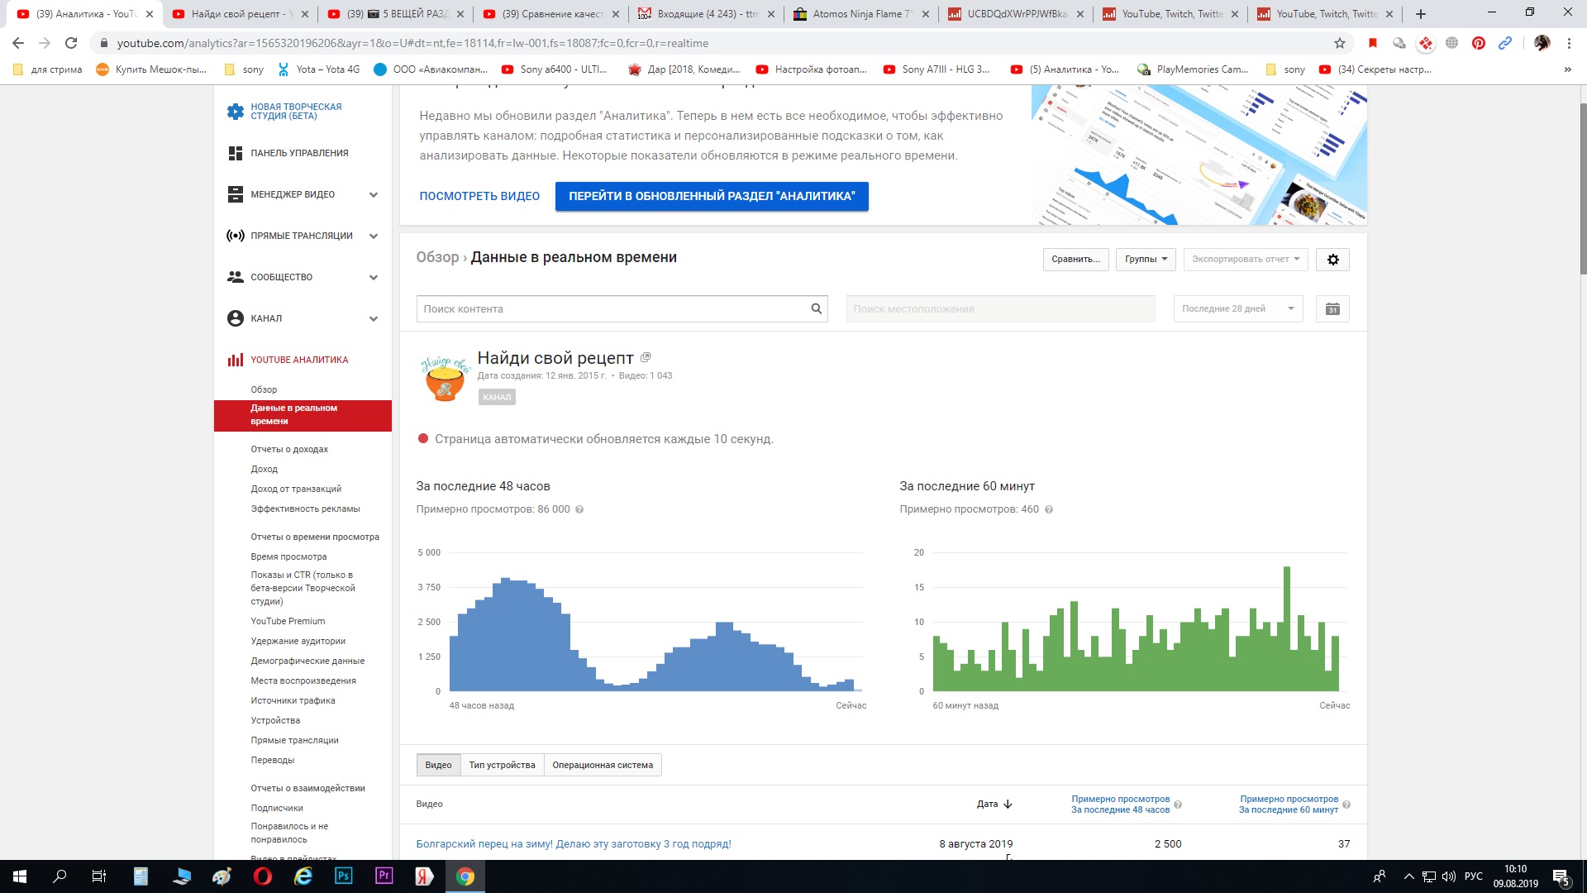
Task: Open the analytics settings gear icon
Action: click(x=1332, y=260)
